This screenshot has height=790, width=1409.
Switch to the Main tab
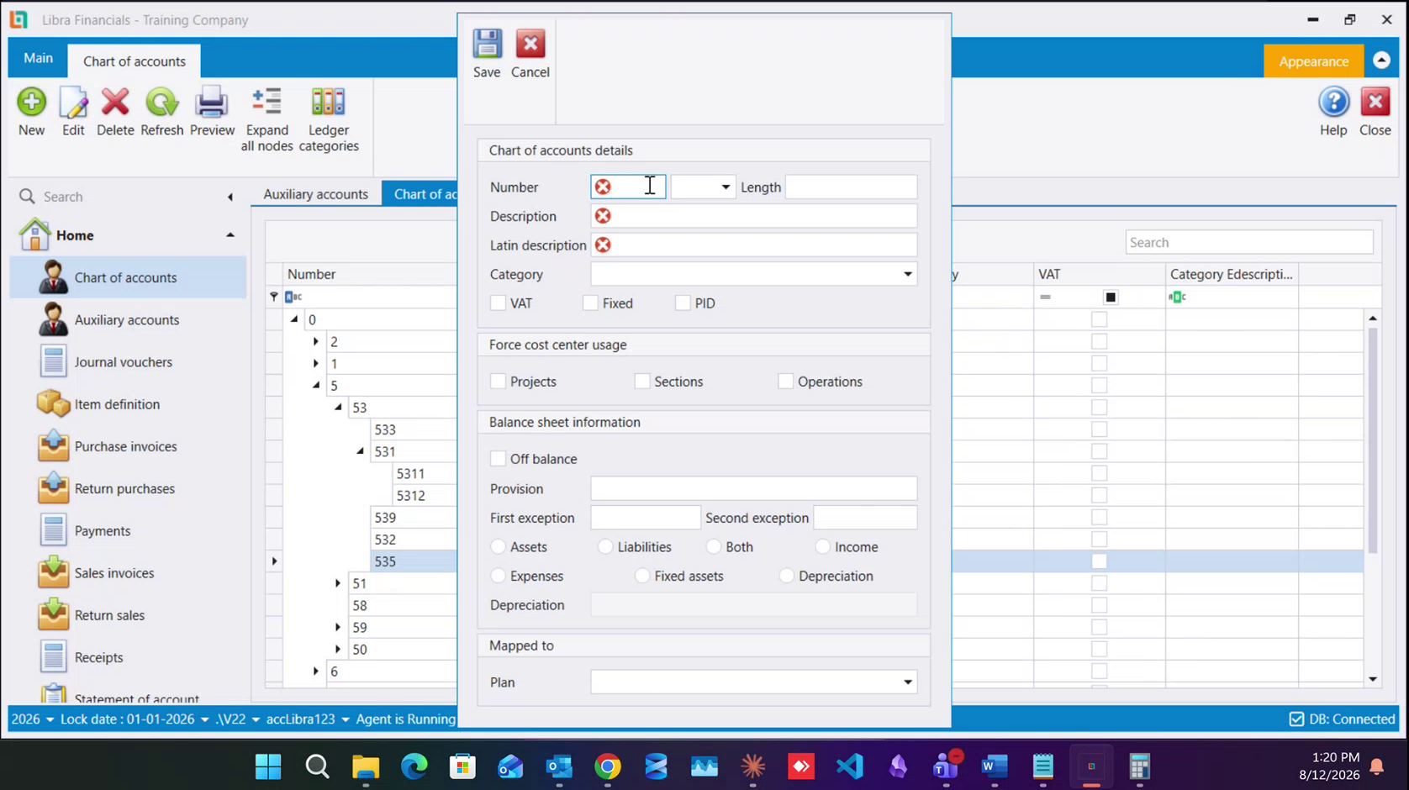pyautogui.click(x=38, y=58)
